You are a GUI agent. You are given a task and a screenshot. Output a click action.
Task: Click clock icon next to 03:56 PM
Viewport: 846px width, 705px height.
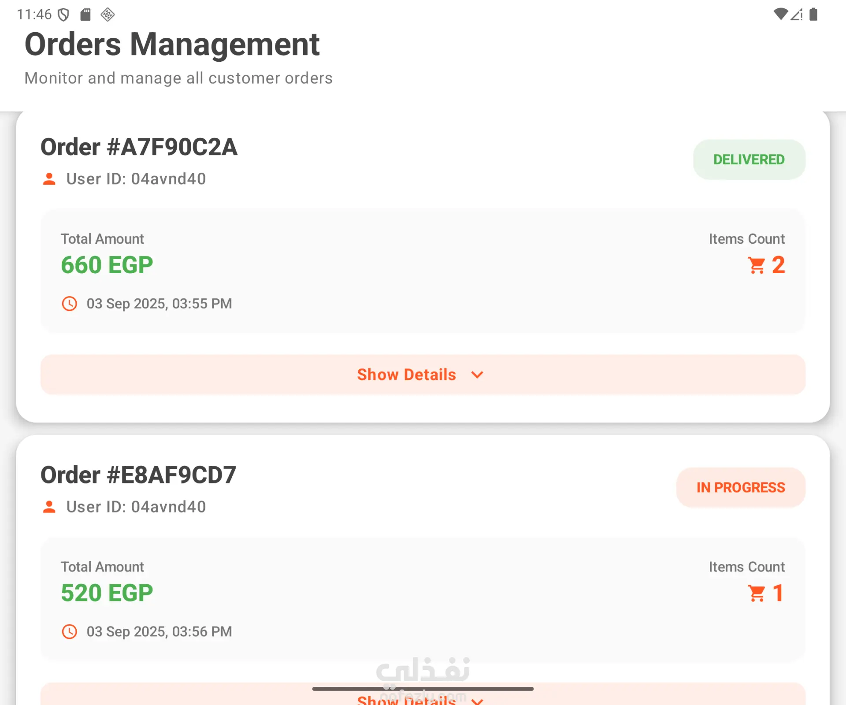pos(70,631)
